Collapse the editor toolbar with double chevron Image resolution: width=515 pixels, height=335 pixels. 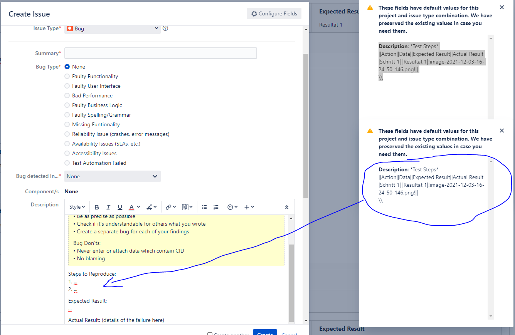tap(287, 207)
